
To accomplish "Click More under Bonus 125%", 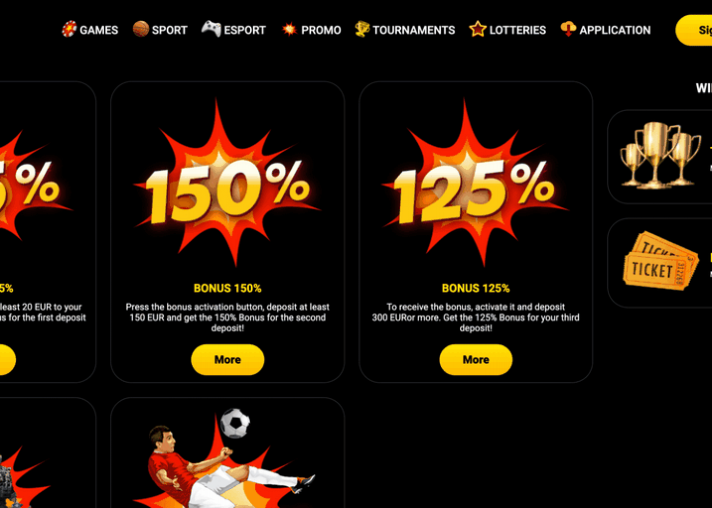I will [x=476, y=360].
